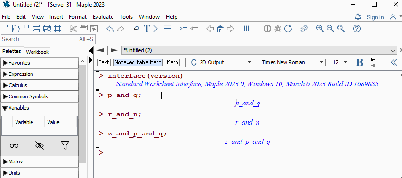The image size is (402, 178).
Task: Insert a Maple input prompt
Action: tap(157, 29)
